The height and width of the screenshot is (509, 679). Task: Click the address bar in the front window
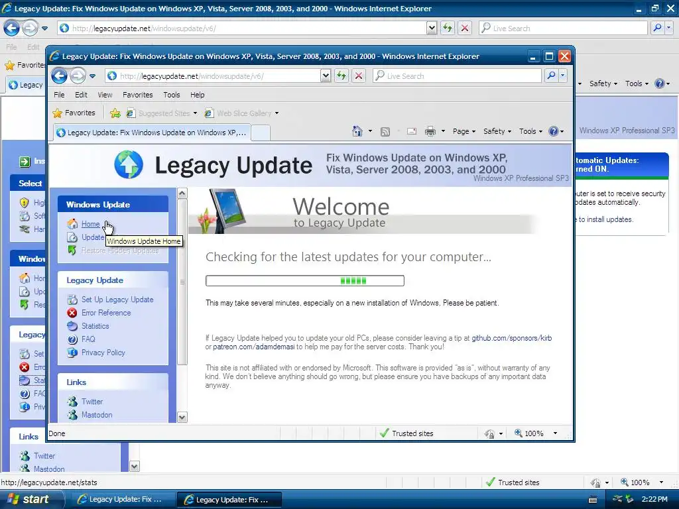point(214,76)
